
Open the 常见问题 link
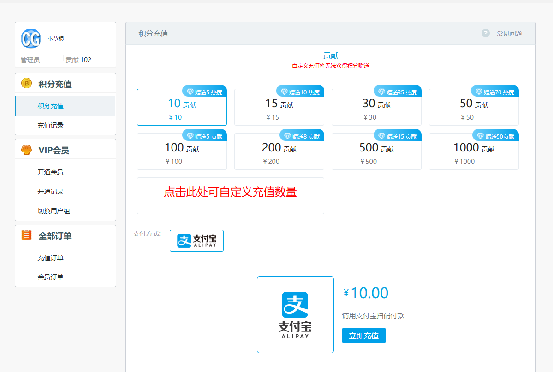point(509,34)
